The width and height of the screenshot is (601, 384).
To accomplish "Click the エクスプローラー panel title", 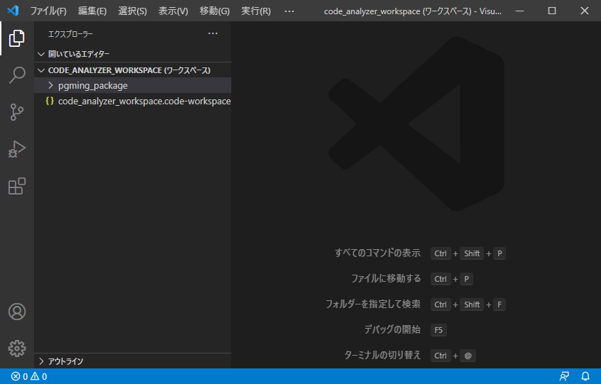I will [x=70, y=34].
